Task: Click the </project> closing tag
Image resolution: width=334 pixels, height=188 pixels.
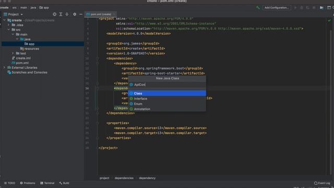Action: point(108,148)
